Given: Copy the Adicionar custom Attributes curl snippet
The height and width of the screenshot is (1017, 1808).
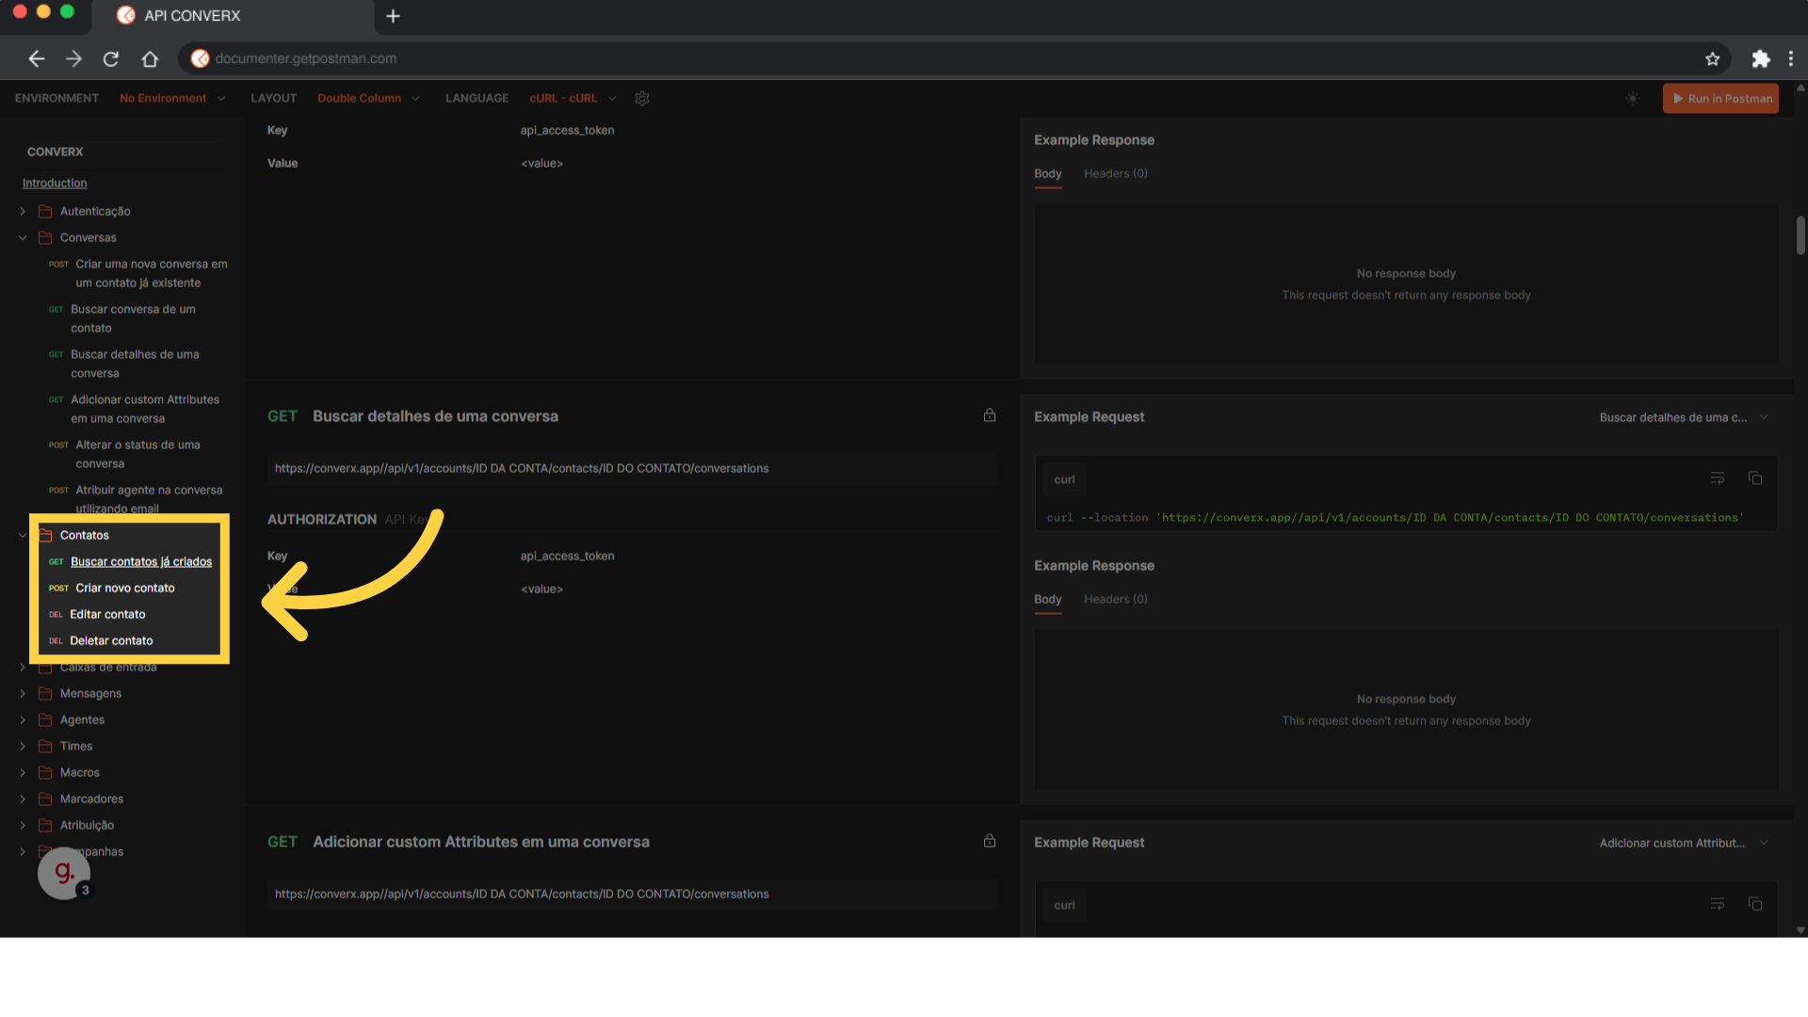Looking at the screenshot, I should 1755,904.
